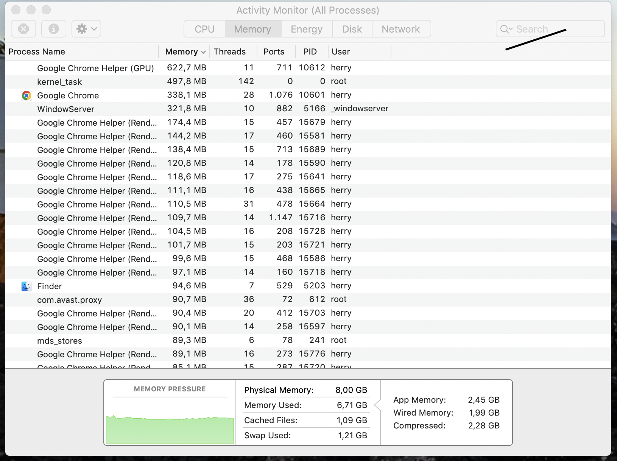Screen dimensions: 617x461
Task: Select the Memory tab
Action: point(253,29)
